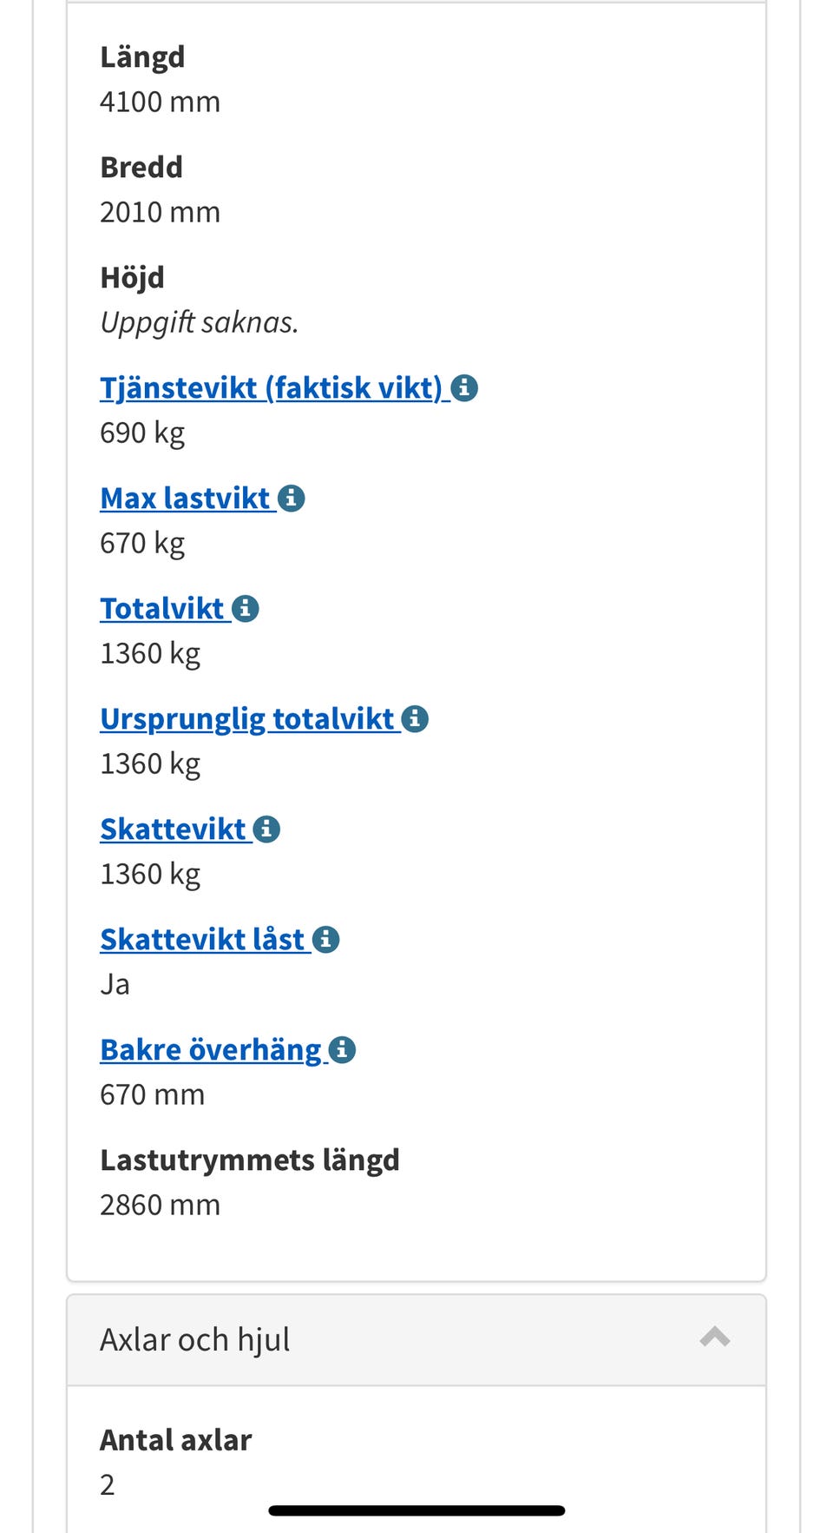Open the Totalvikt info icon
The height and width of the screenshot is (1533, 833).
point(246,608)
